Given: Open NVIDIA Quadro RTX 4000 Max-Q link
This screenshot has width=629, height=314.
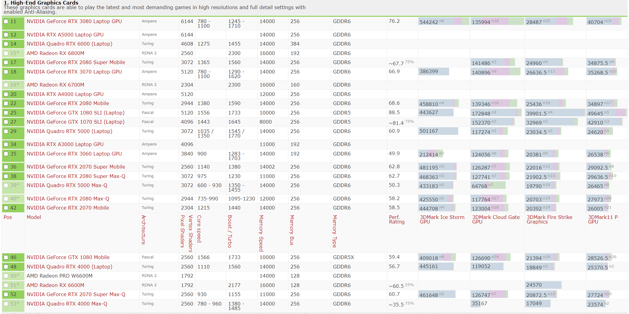Looking at the screenshot, I should click(x=67, y=304).
